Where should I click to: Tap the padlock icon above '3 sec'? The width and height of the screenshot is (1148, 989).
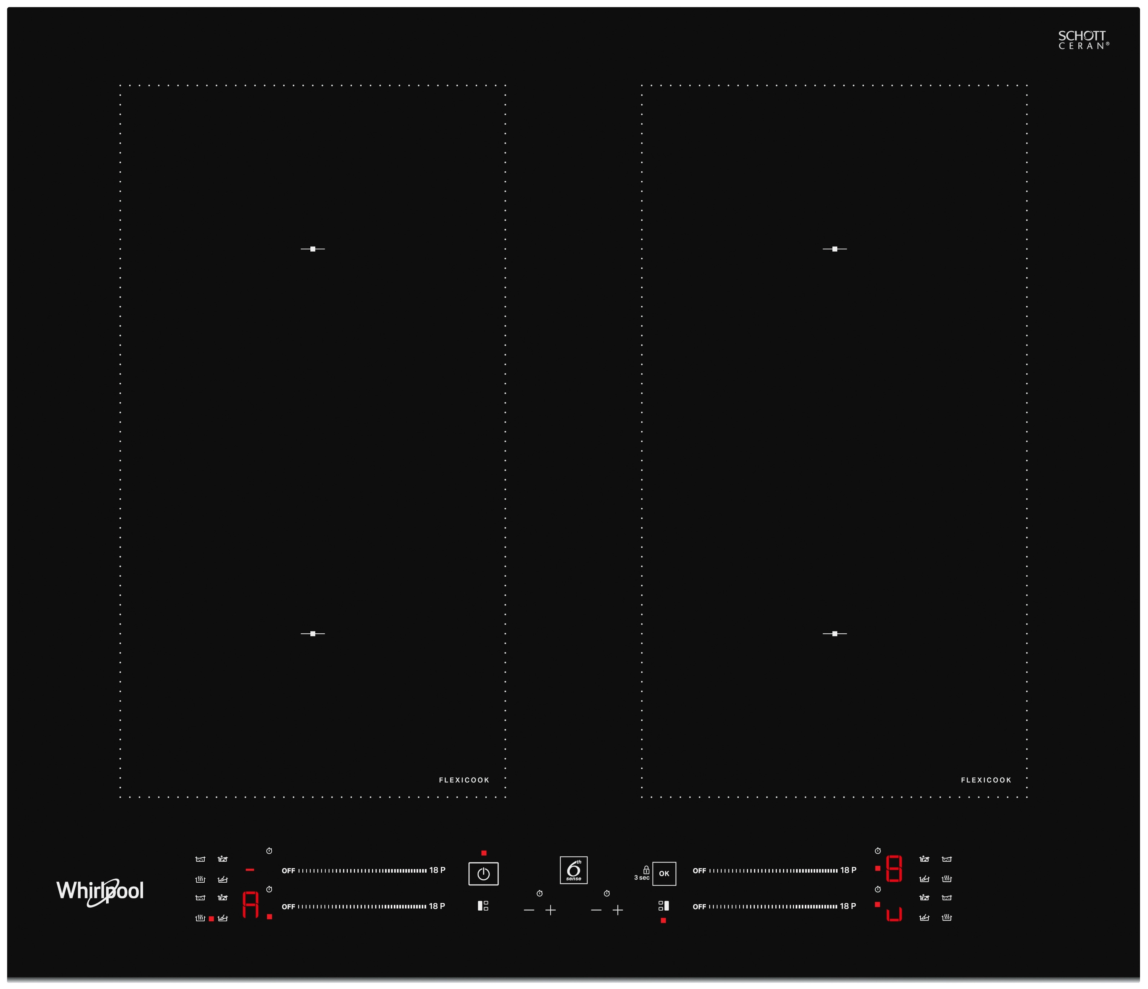(646, 870)
